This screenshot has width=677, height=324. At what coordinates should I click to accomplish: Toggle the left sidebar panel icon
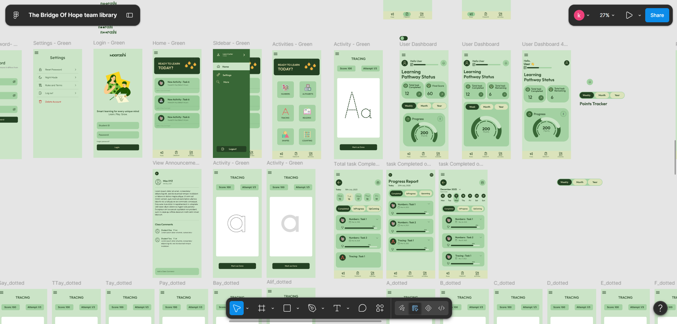pos(130,15)
